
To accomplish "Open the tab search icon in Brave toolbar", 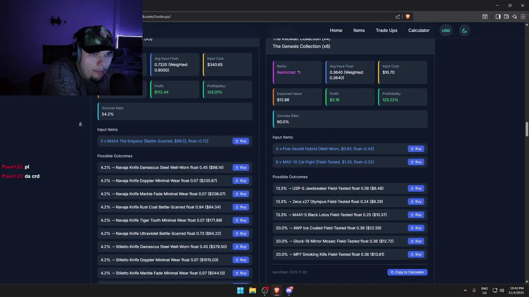I will coord(485,16).
